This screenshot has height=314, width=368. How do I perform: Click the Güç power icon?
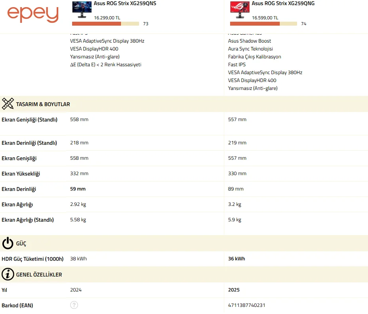coord(8,243)
